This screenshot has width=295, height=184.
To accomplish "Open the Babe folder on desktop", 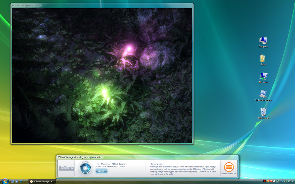I will 263,60.
